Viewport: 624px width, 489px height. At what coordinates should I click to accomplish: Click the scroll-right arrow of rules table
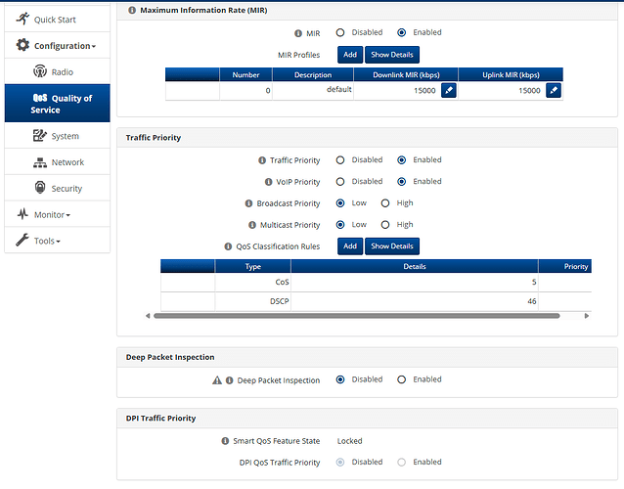point(587,316)
